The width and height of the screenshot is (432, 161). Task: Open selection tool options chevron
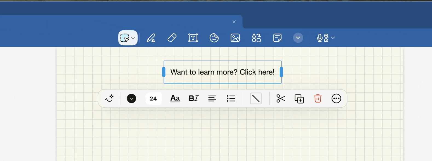(x=133, y=38)
